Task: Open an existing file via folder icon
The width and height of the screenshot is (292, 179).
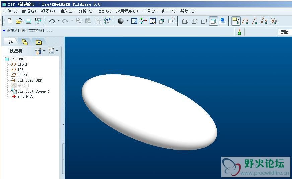Action: pyautogui.click(x=19, y=21)
